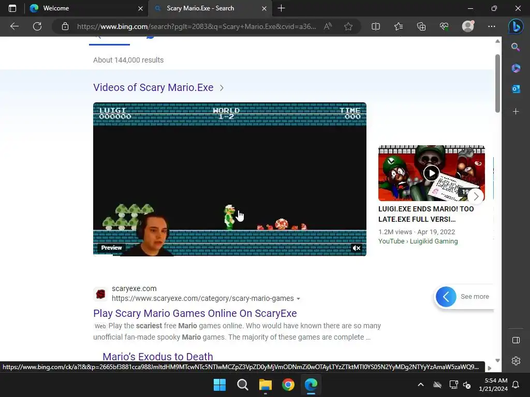Click the scaryexe.com category URL text
This screenshot has height=397, width=530.
pos(203,298)
